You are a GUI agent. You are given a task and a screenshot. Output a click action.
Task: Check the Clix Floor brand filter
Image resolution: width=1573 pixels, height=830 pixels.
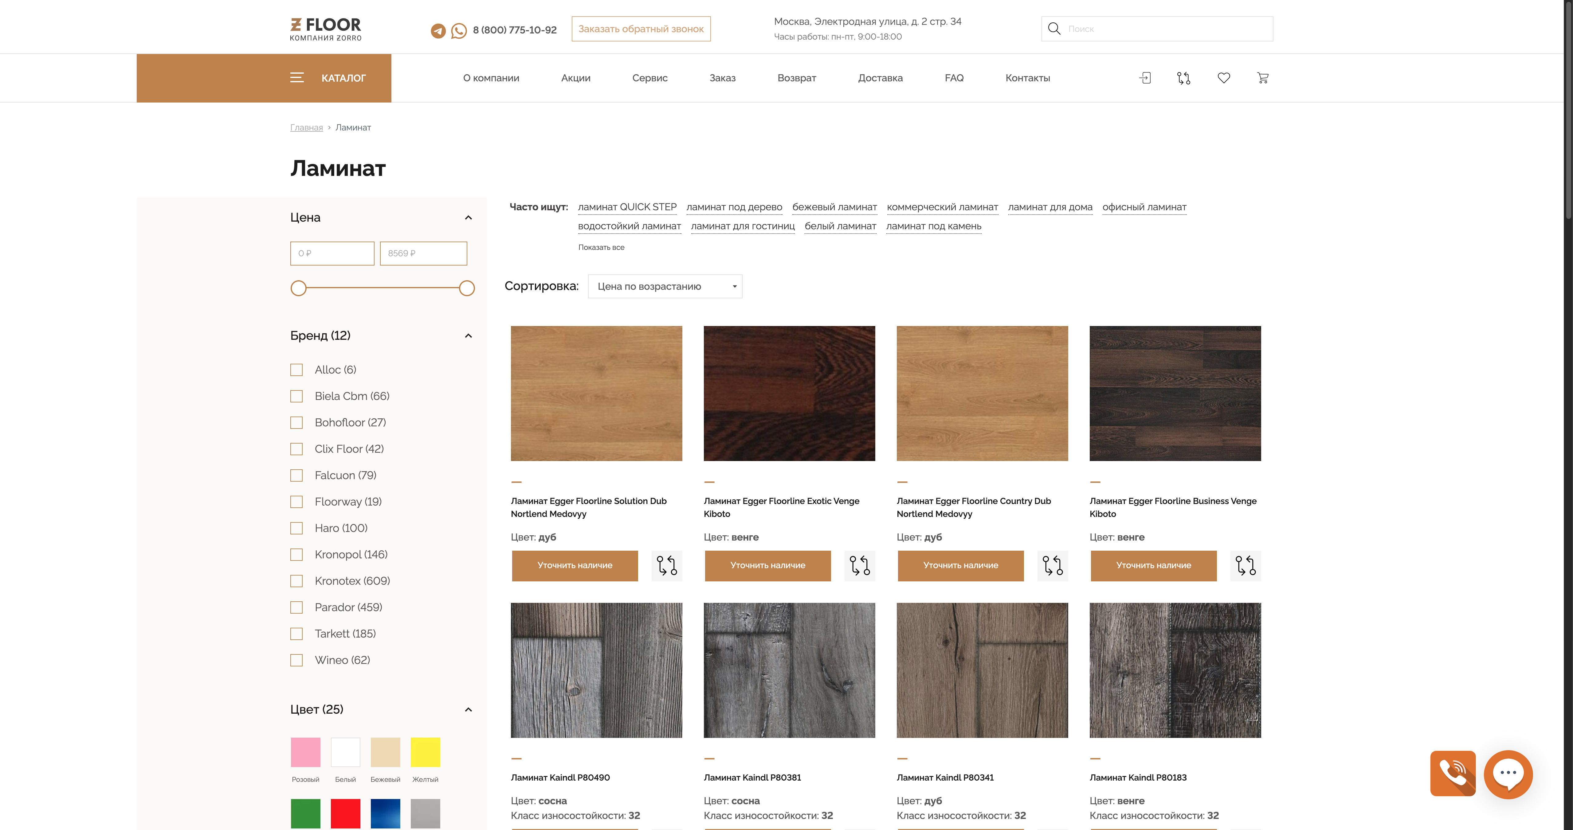tap(297, 449)
